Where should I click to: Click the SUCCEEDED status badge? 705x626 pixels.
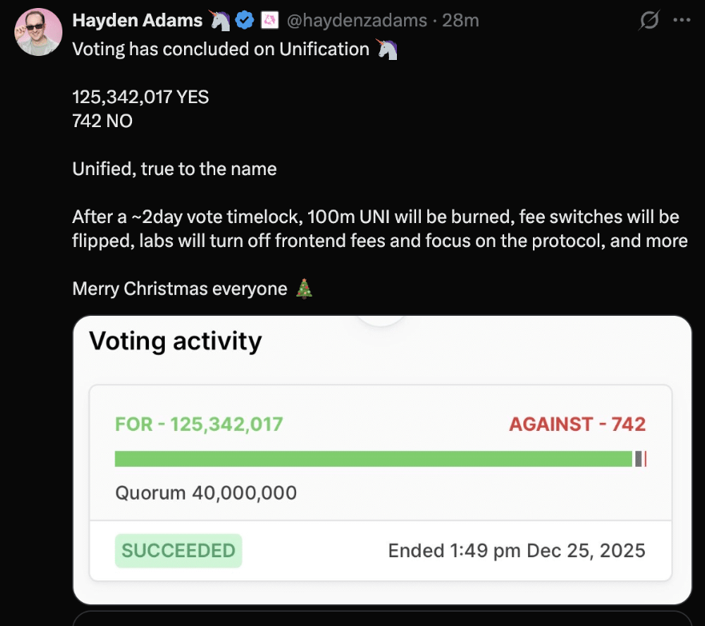(178, 551)
